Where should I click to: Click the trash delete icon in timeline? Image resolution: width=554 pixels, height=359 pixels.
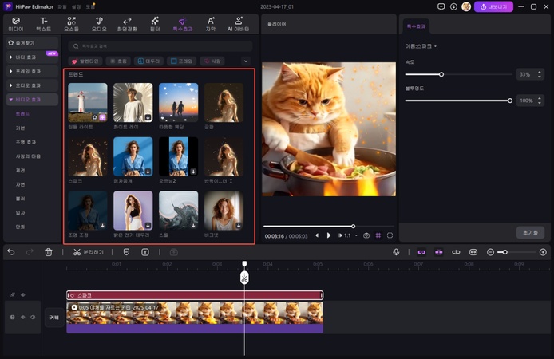(x=49, y=252)
